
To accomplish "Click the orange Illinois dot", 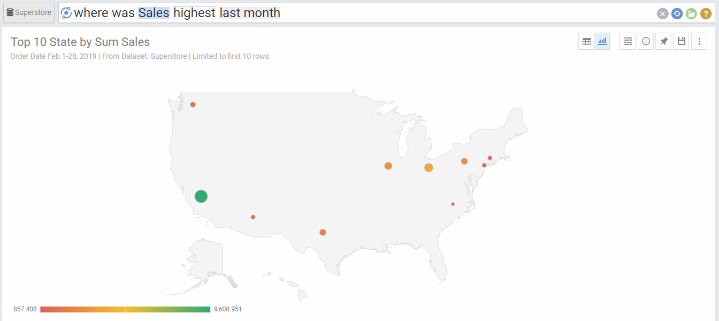I will [388, 166].
